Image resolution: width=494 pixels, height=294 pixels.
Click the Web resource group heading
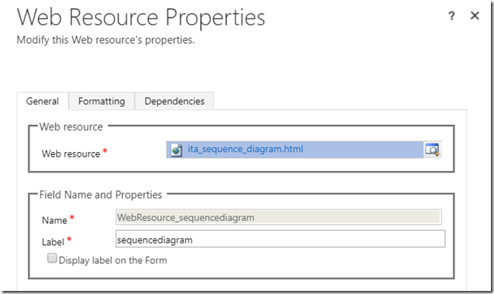71,127
